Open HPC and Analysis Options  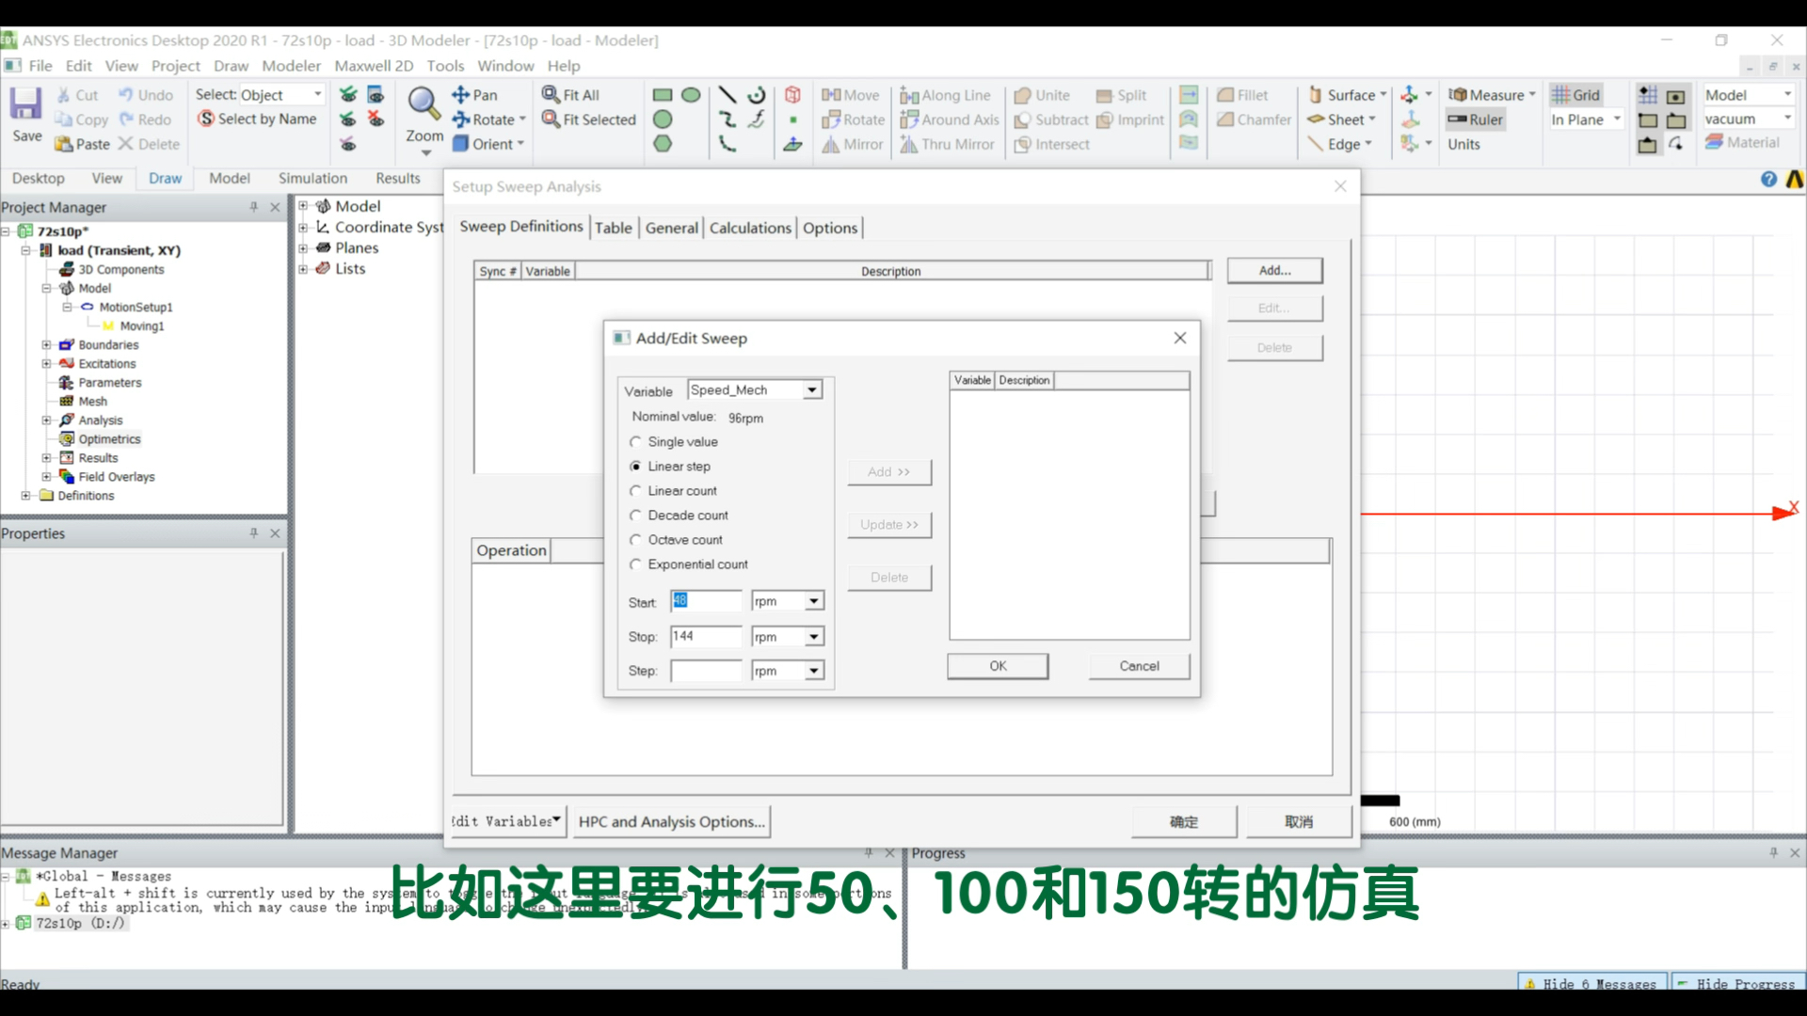(670, 820)
